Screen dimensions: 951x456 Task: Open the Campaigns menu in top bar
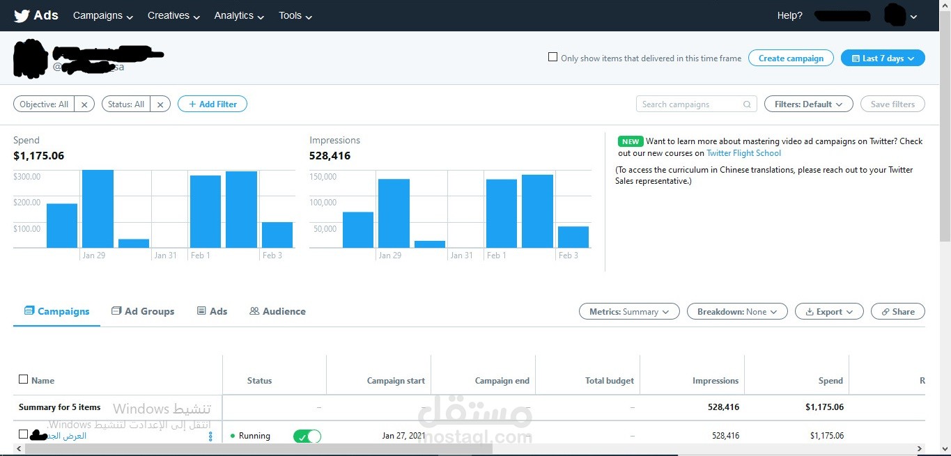(x=102, y=15)
